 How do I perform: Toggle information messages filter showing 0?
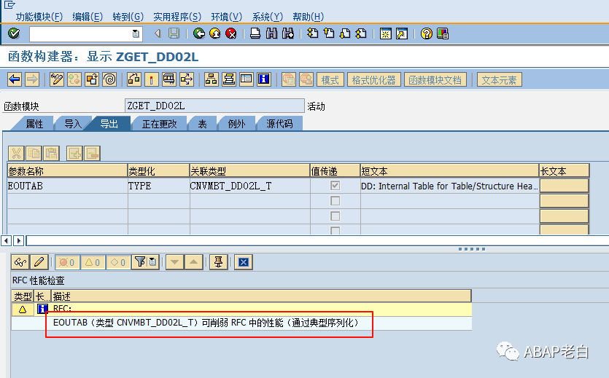tap(118, 262)
